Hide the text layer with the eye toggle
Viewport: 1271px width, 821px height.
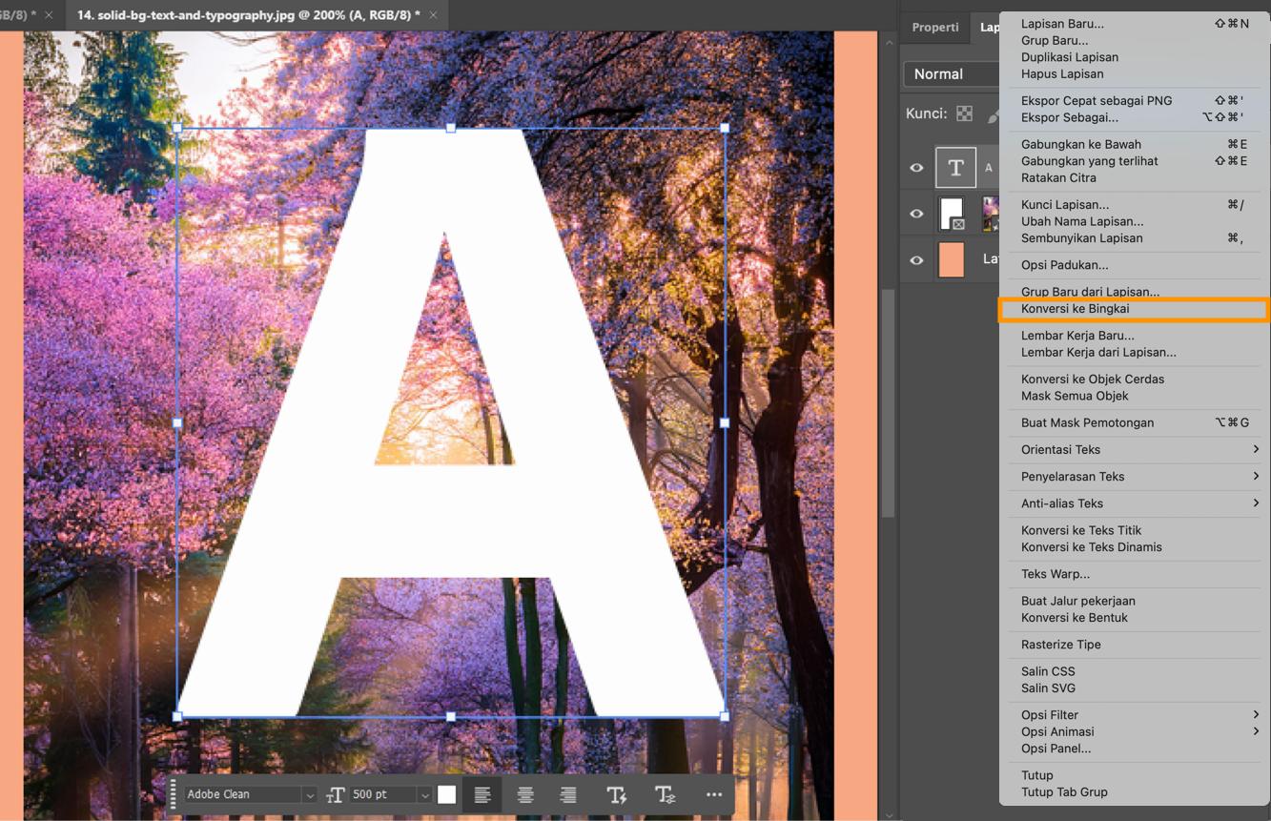click(916, 167)
